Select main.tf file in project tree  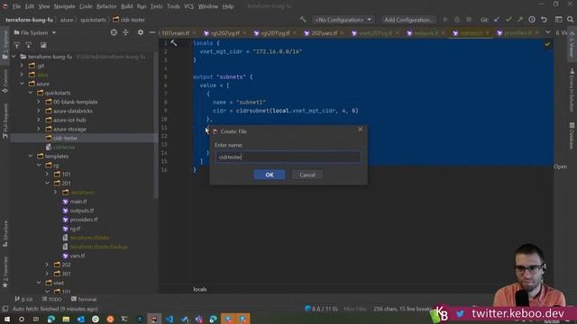click(x=78, y=202)
